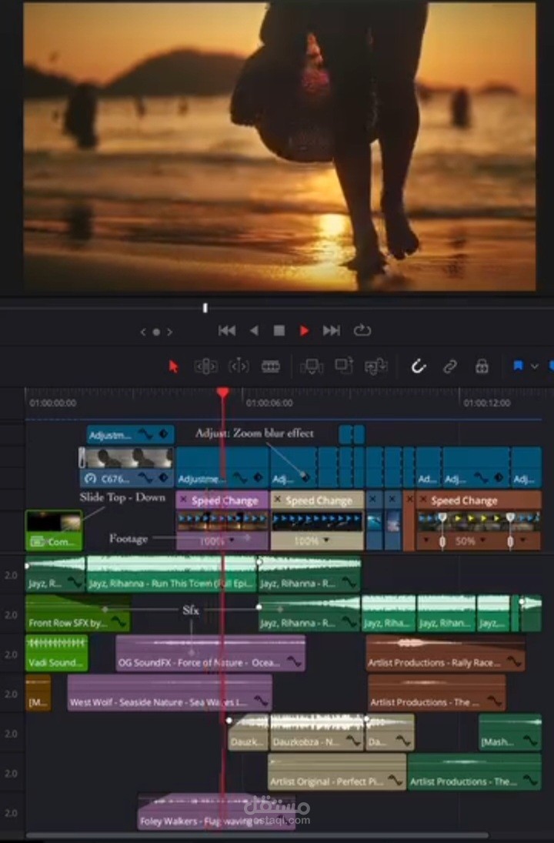Select the Blade Edit Mode tool
554x843 pixels.
pyautogui.click(x=271, y=366)
